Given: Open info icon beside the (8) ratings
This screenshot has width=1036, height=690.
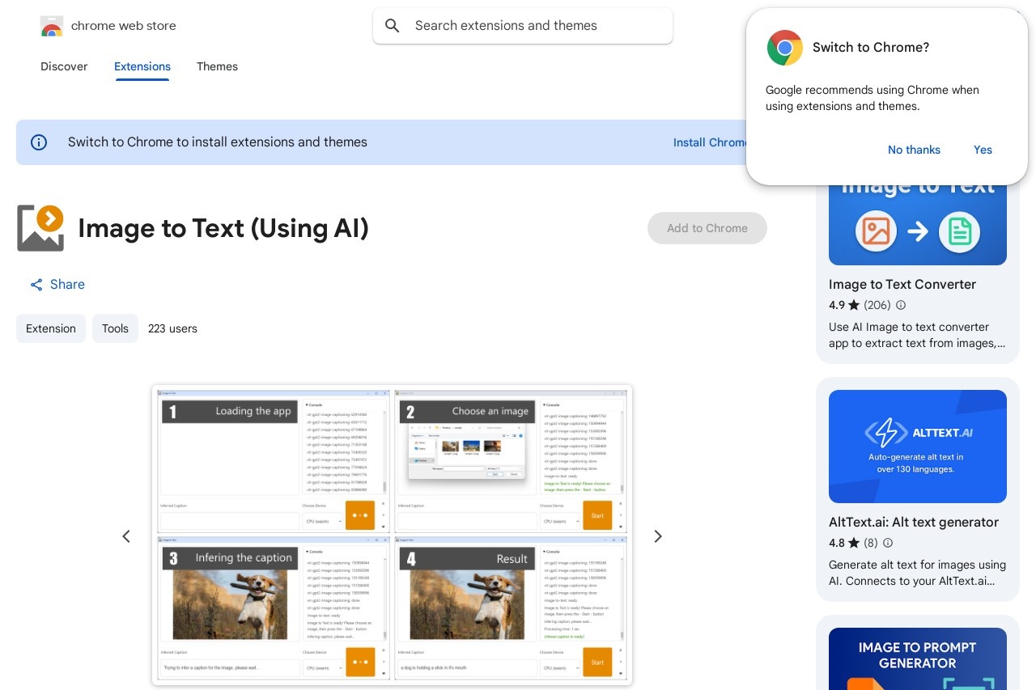Looking at the screenshot, I should [x=888, y=543].
